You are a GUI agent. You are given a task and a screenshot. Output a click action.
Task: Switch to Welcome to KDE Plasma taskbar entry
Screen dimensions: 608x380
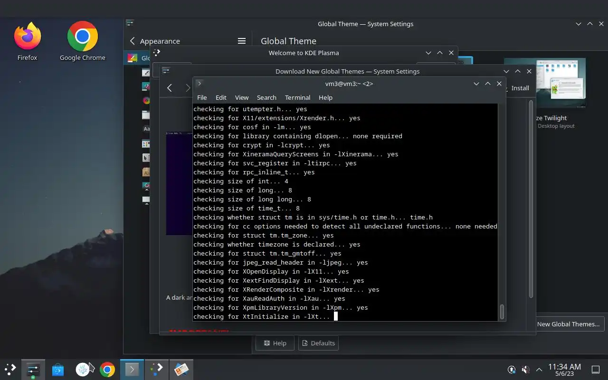click(156, 369)
